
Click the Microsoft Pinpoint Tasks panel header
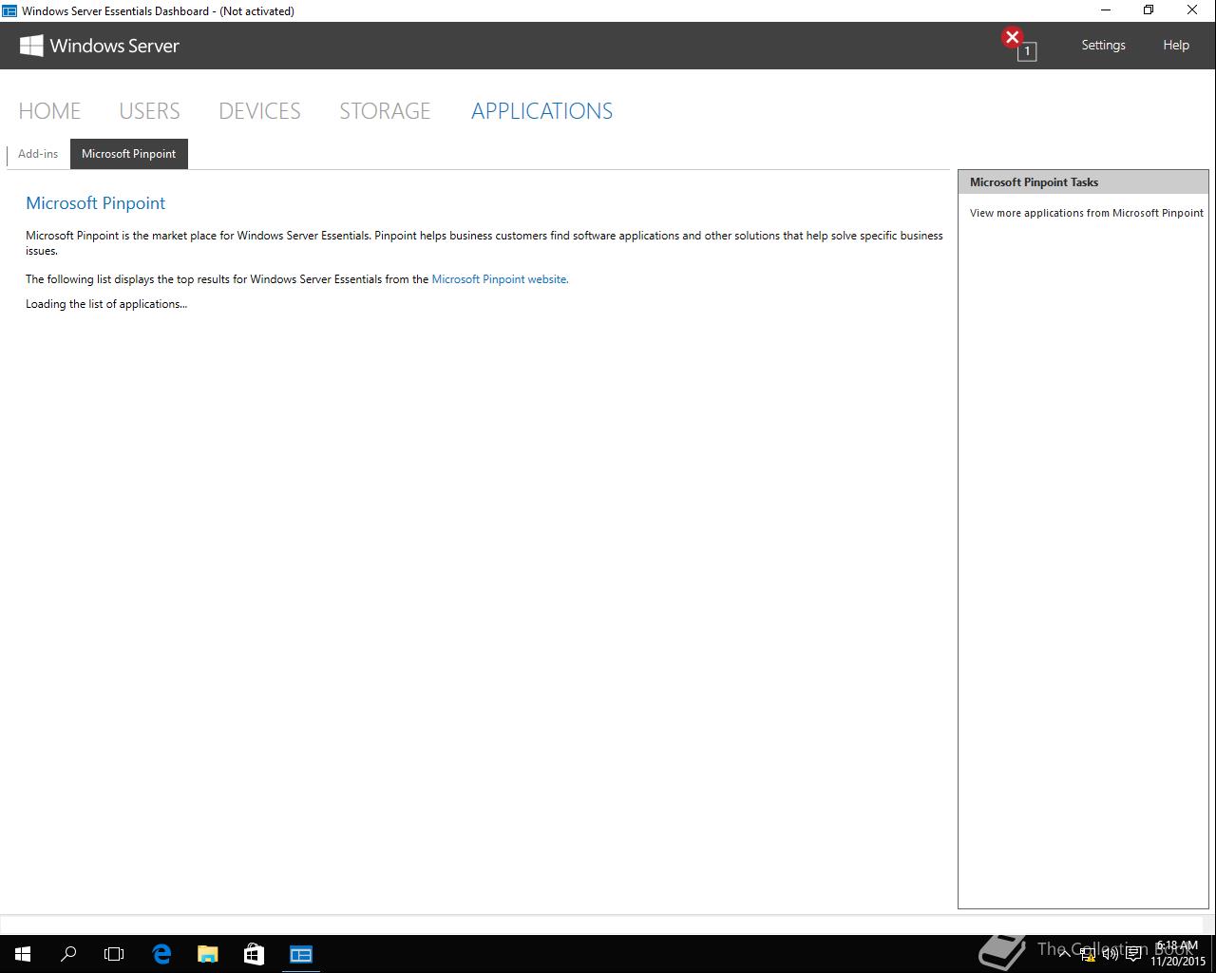click(1083, 182)
